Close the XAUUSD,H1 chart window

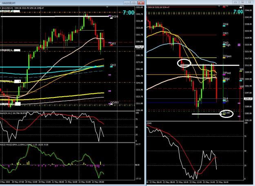click(x=141, y=3)
